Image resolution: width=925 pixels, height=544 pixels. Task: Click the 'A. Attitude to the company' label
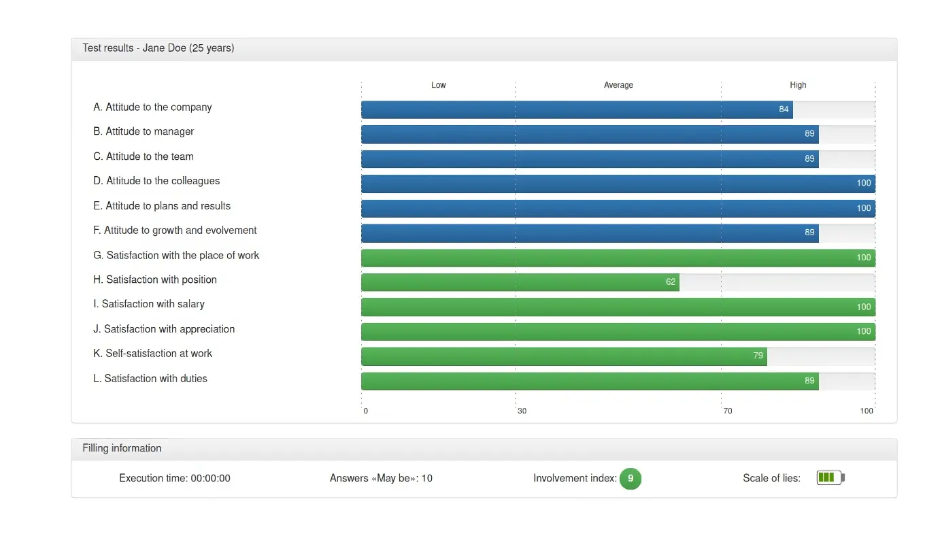(152, 107)
